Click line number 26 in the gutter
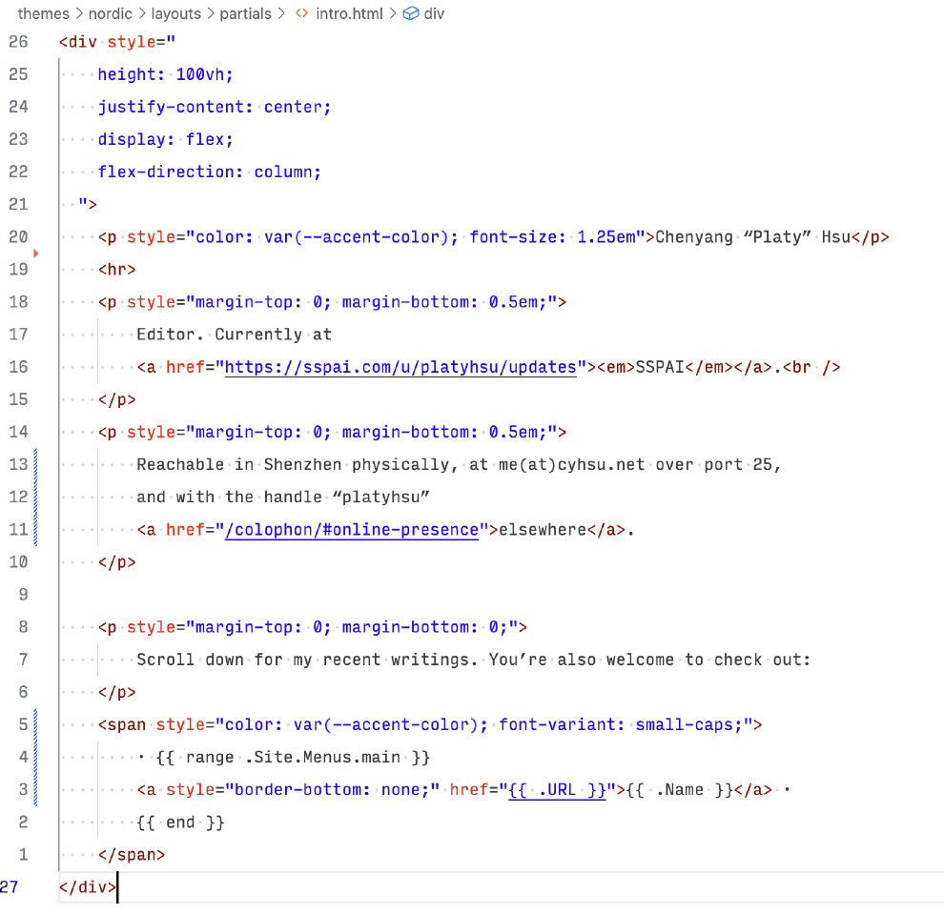 18,43
